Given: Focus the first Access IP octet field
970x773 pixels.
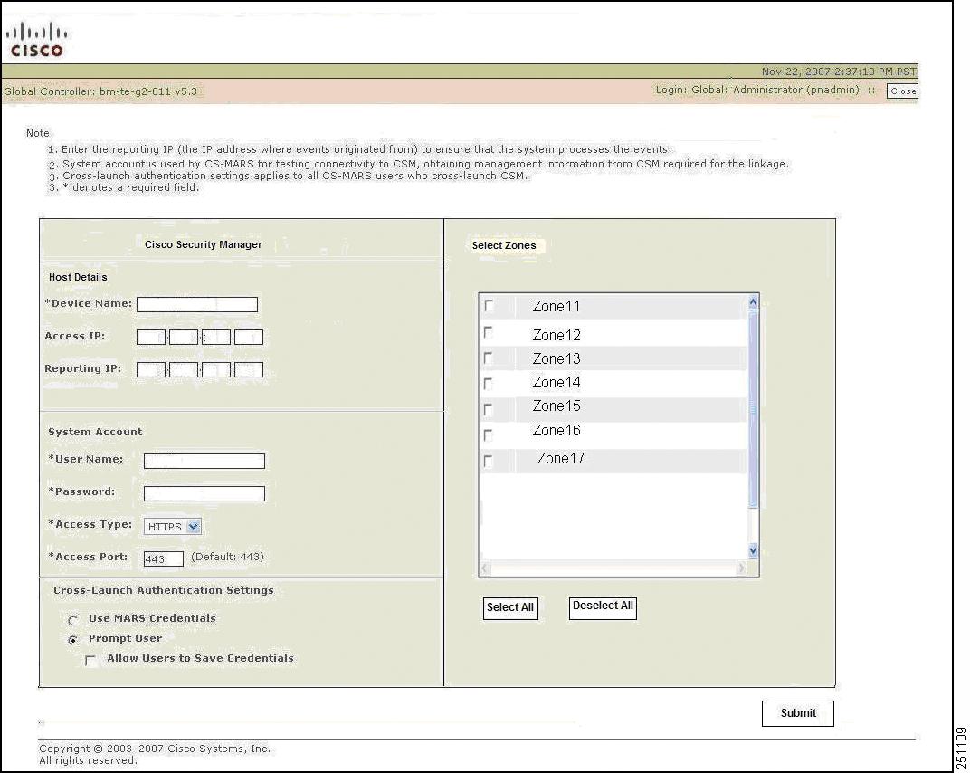Looking at the screenshot, I should pos(151,338).
